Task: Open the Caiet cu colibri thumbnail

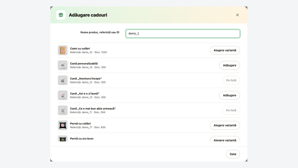Action: coord(63,50)
